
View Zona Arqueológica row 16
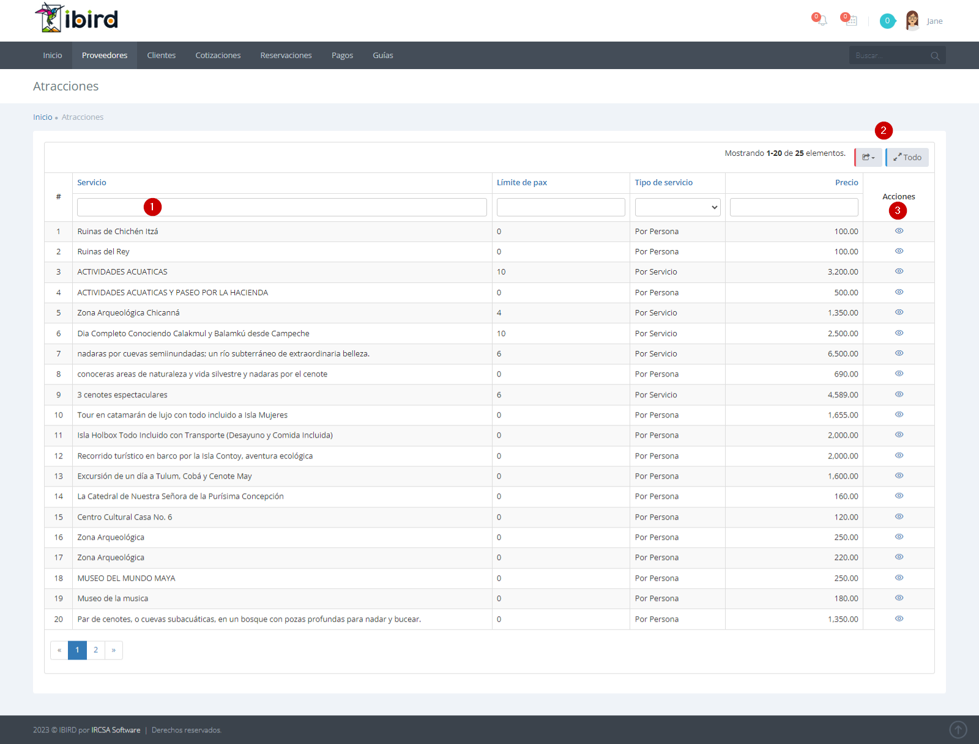tap(899, 537)
